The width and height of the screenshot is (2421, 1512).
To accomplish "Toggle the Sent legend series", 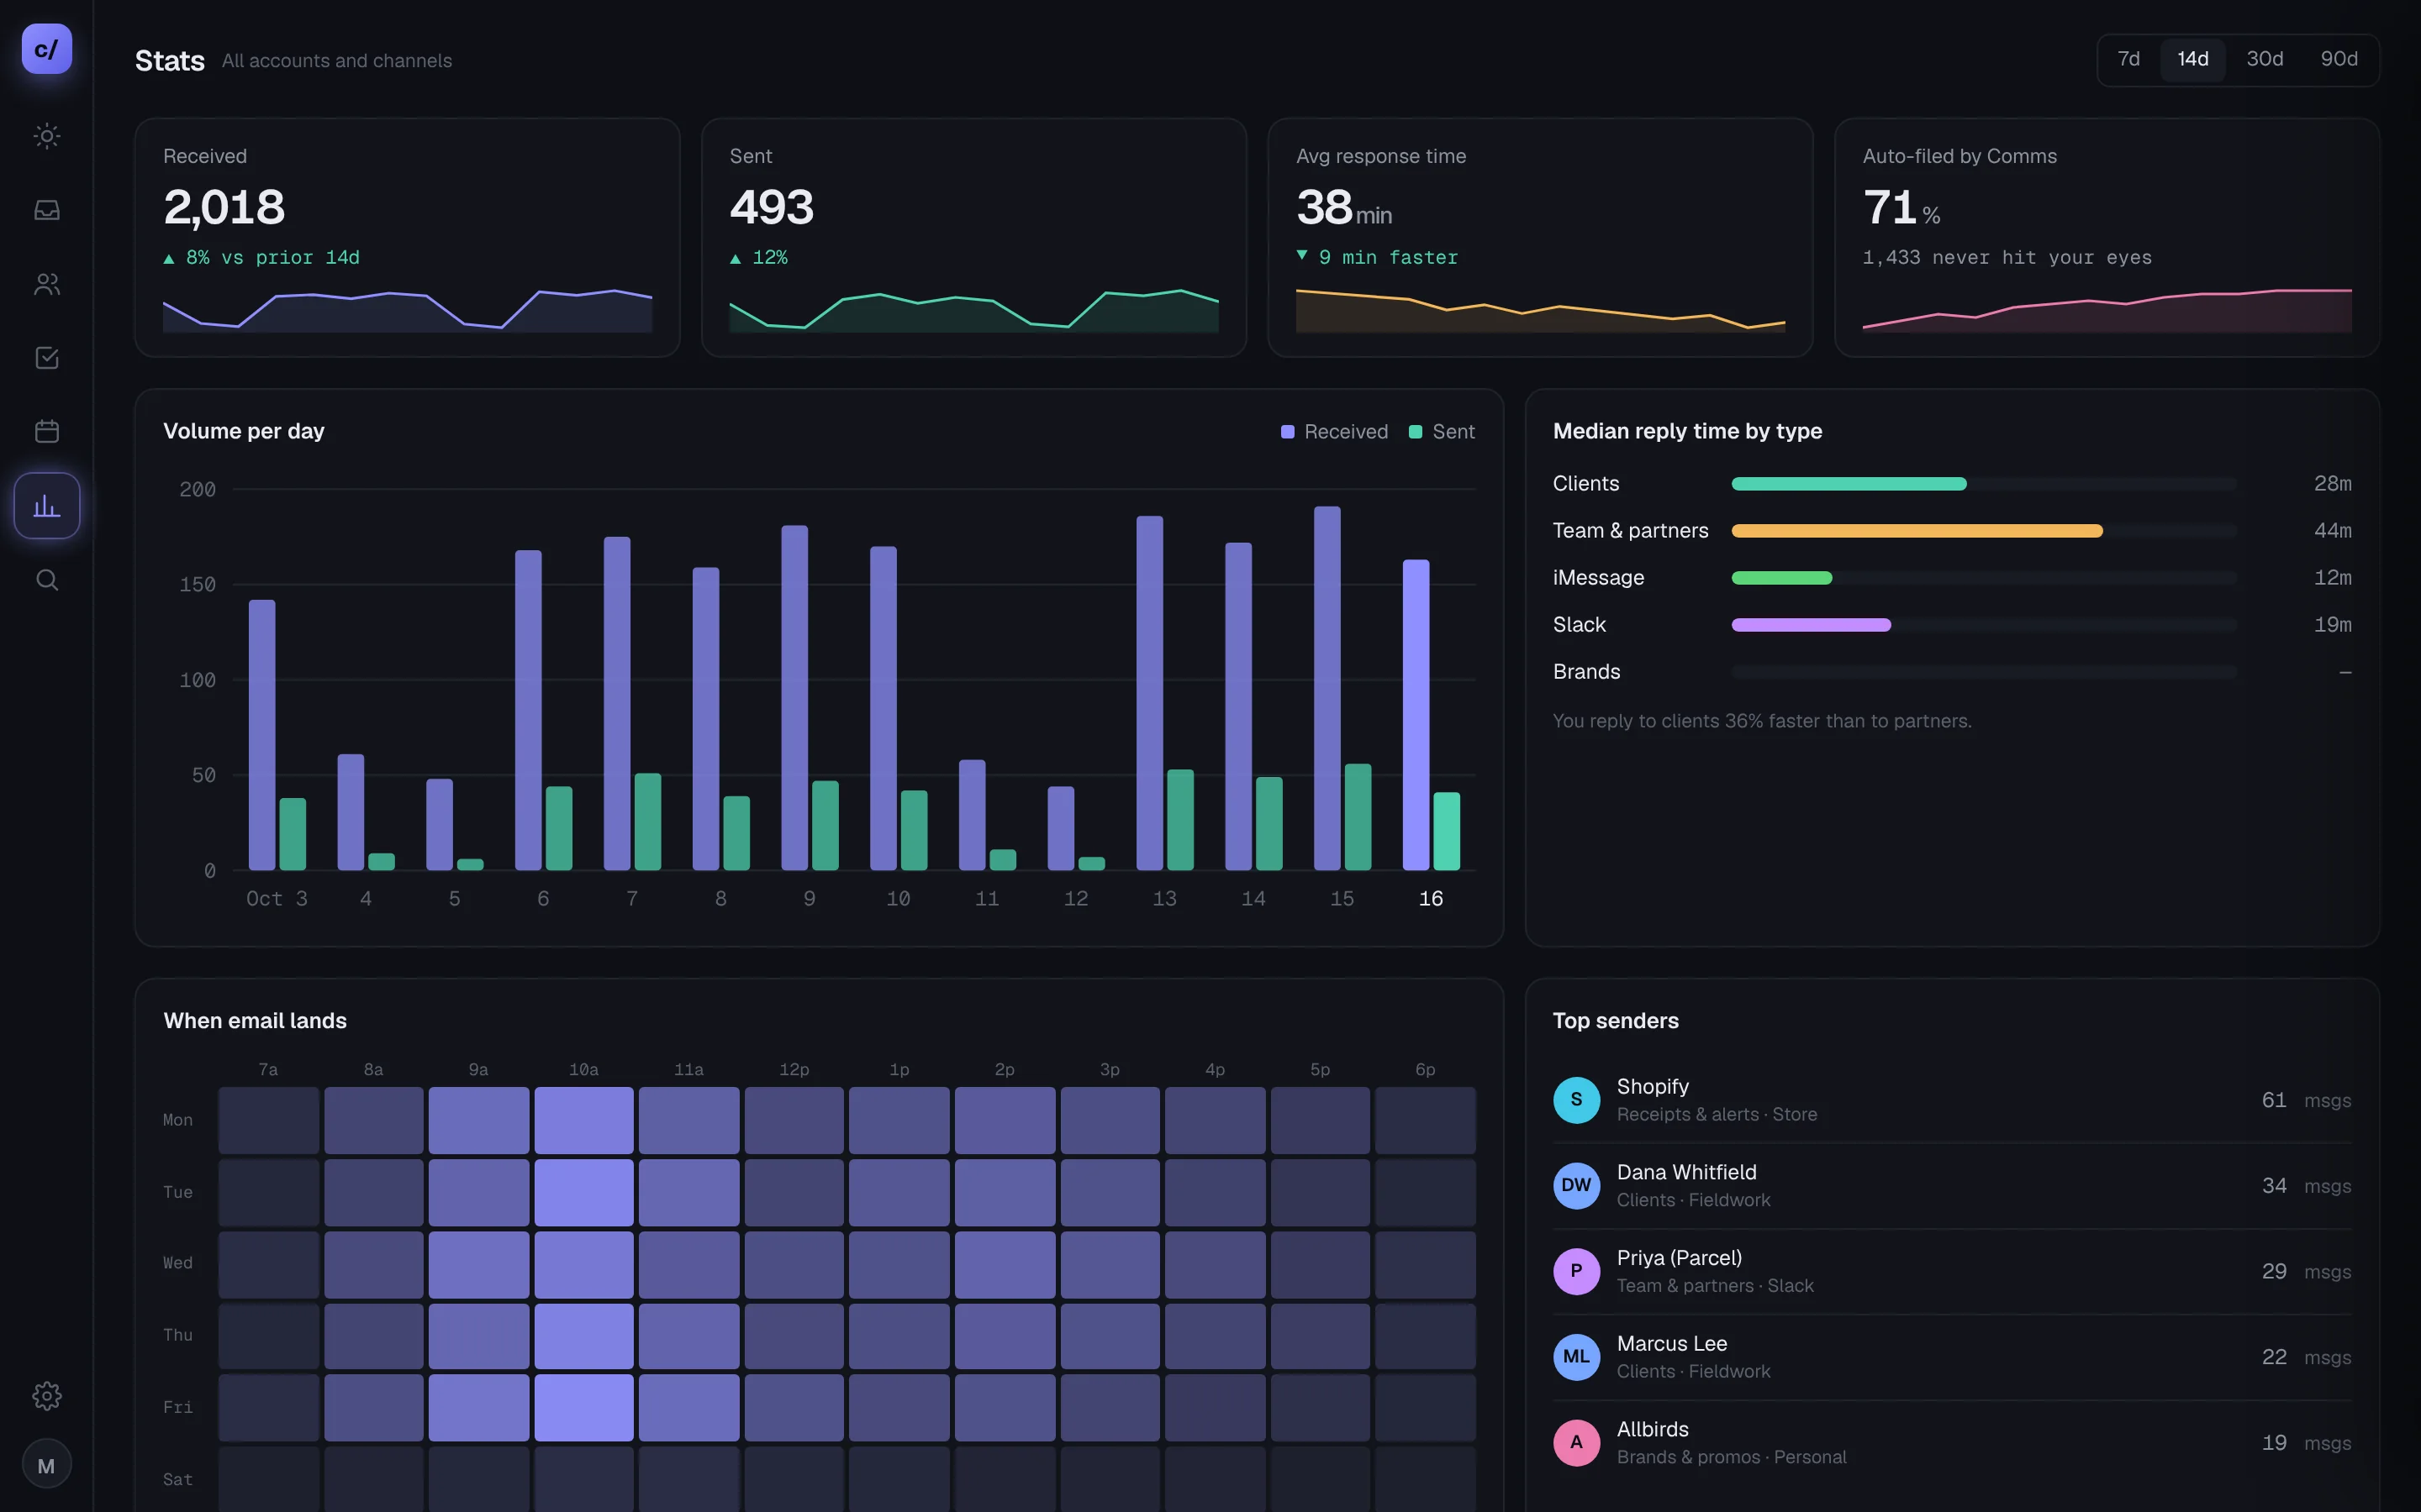I will tap(1442, 431).
